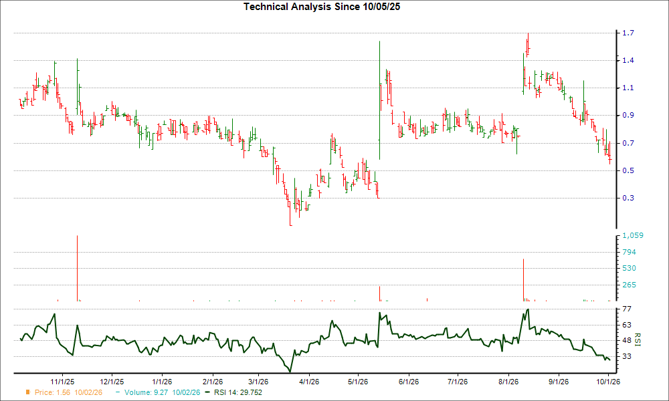Image resolution: width=669 pixels, height=401 pixels.
Task: Click the 1,059 volume axis label
Action: click(633, 236)
